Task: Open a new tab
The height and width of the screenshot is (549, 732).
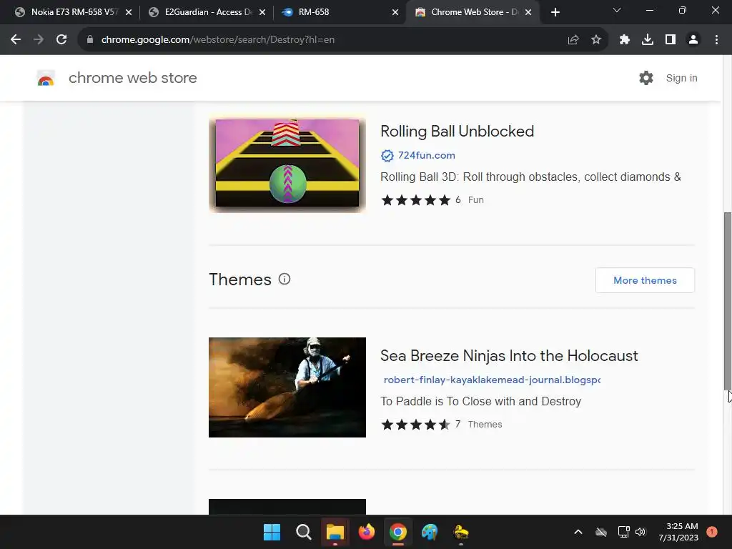Action: pyautogui.click(x=555, y=13)
